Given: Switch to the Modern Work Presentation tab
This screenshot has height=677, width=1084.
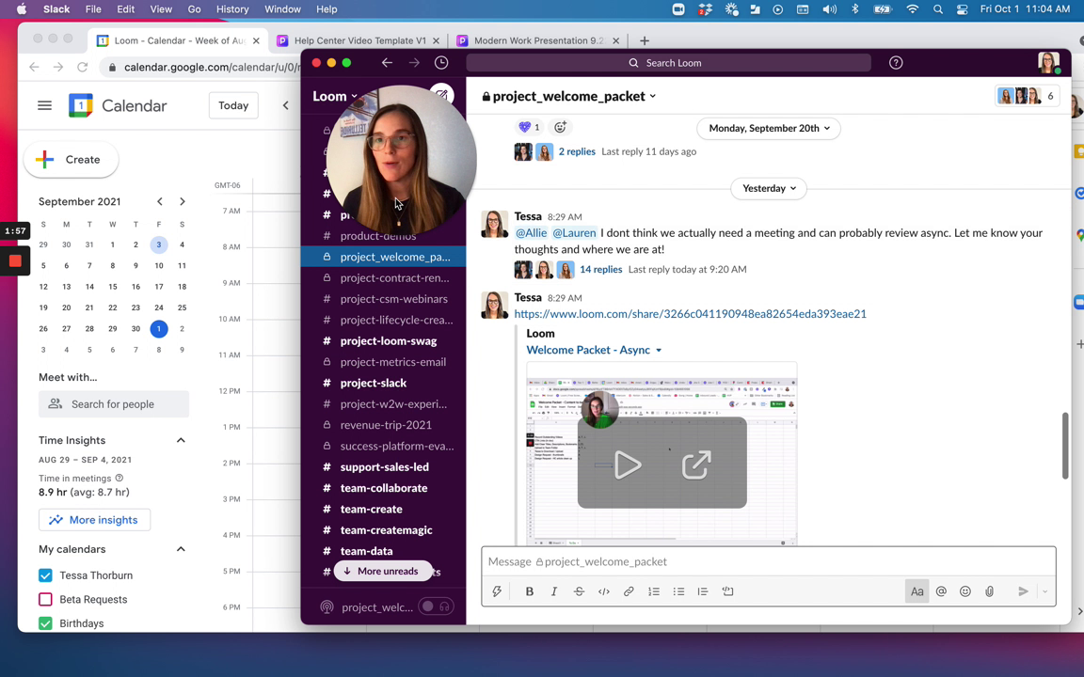Looking at the screenshot, I should pos(537,40).
